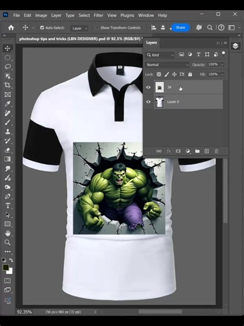Link layers icon at panel bottom
Screen dimensions: 244x326
point(159,151)
